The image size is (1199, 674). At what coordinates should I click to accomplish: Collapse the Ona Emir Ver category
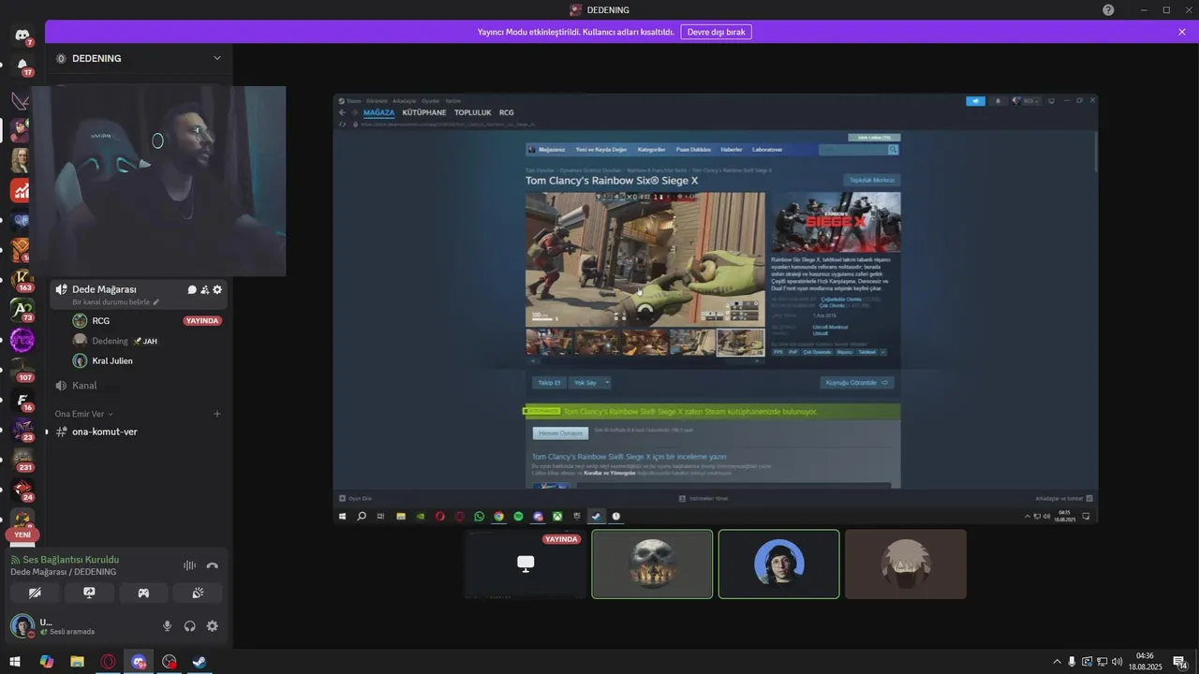click(83, 414)
